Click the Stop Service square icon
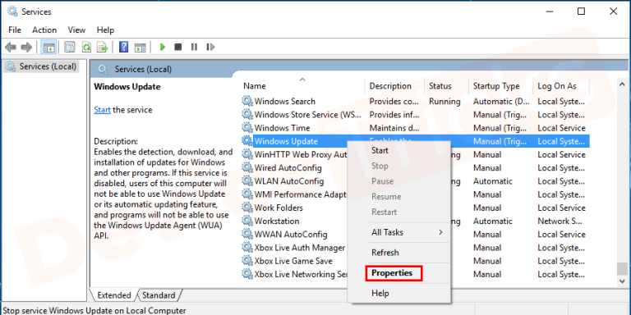The height and width of the screenshot is (315, 631). coord(177,48)
